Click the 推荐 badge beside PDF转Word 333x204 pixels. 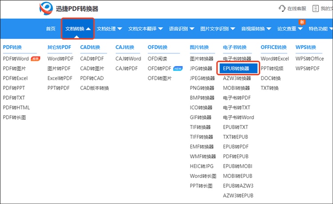(35, 59)
